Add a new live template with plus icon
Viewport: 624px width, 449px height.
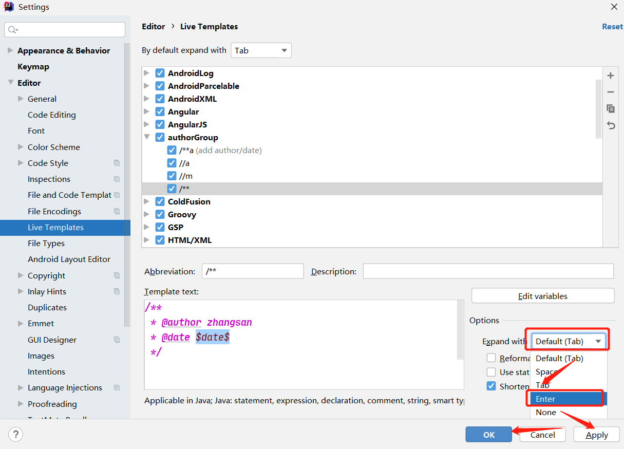[611, 76]
